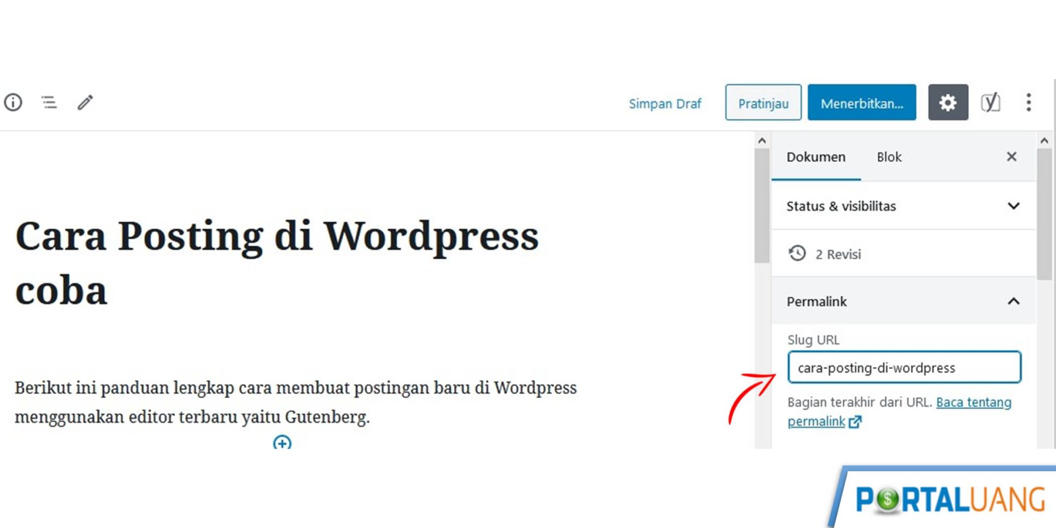Open the three-dot more options menu
1056x528 pixels.
pos(1029,102)
